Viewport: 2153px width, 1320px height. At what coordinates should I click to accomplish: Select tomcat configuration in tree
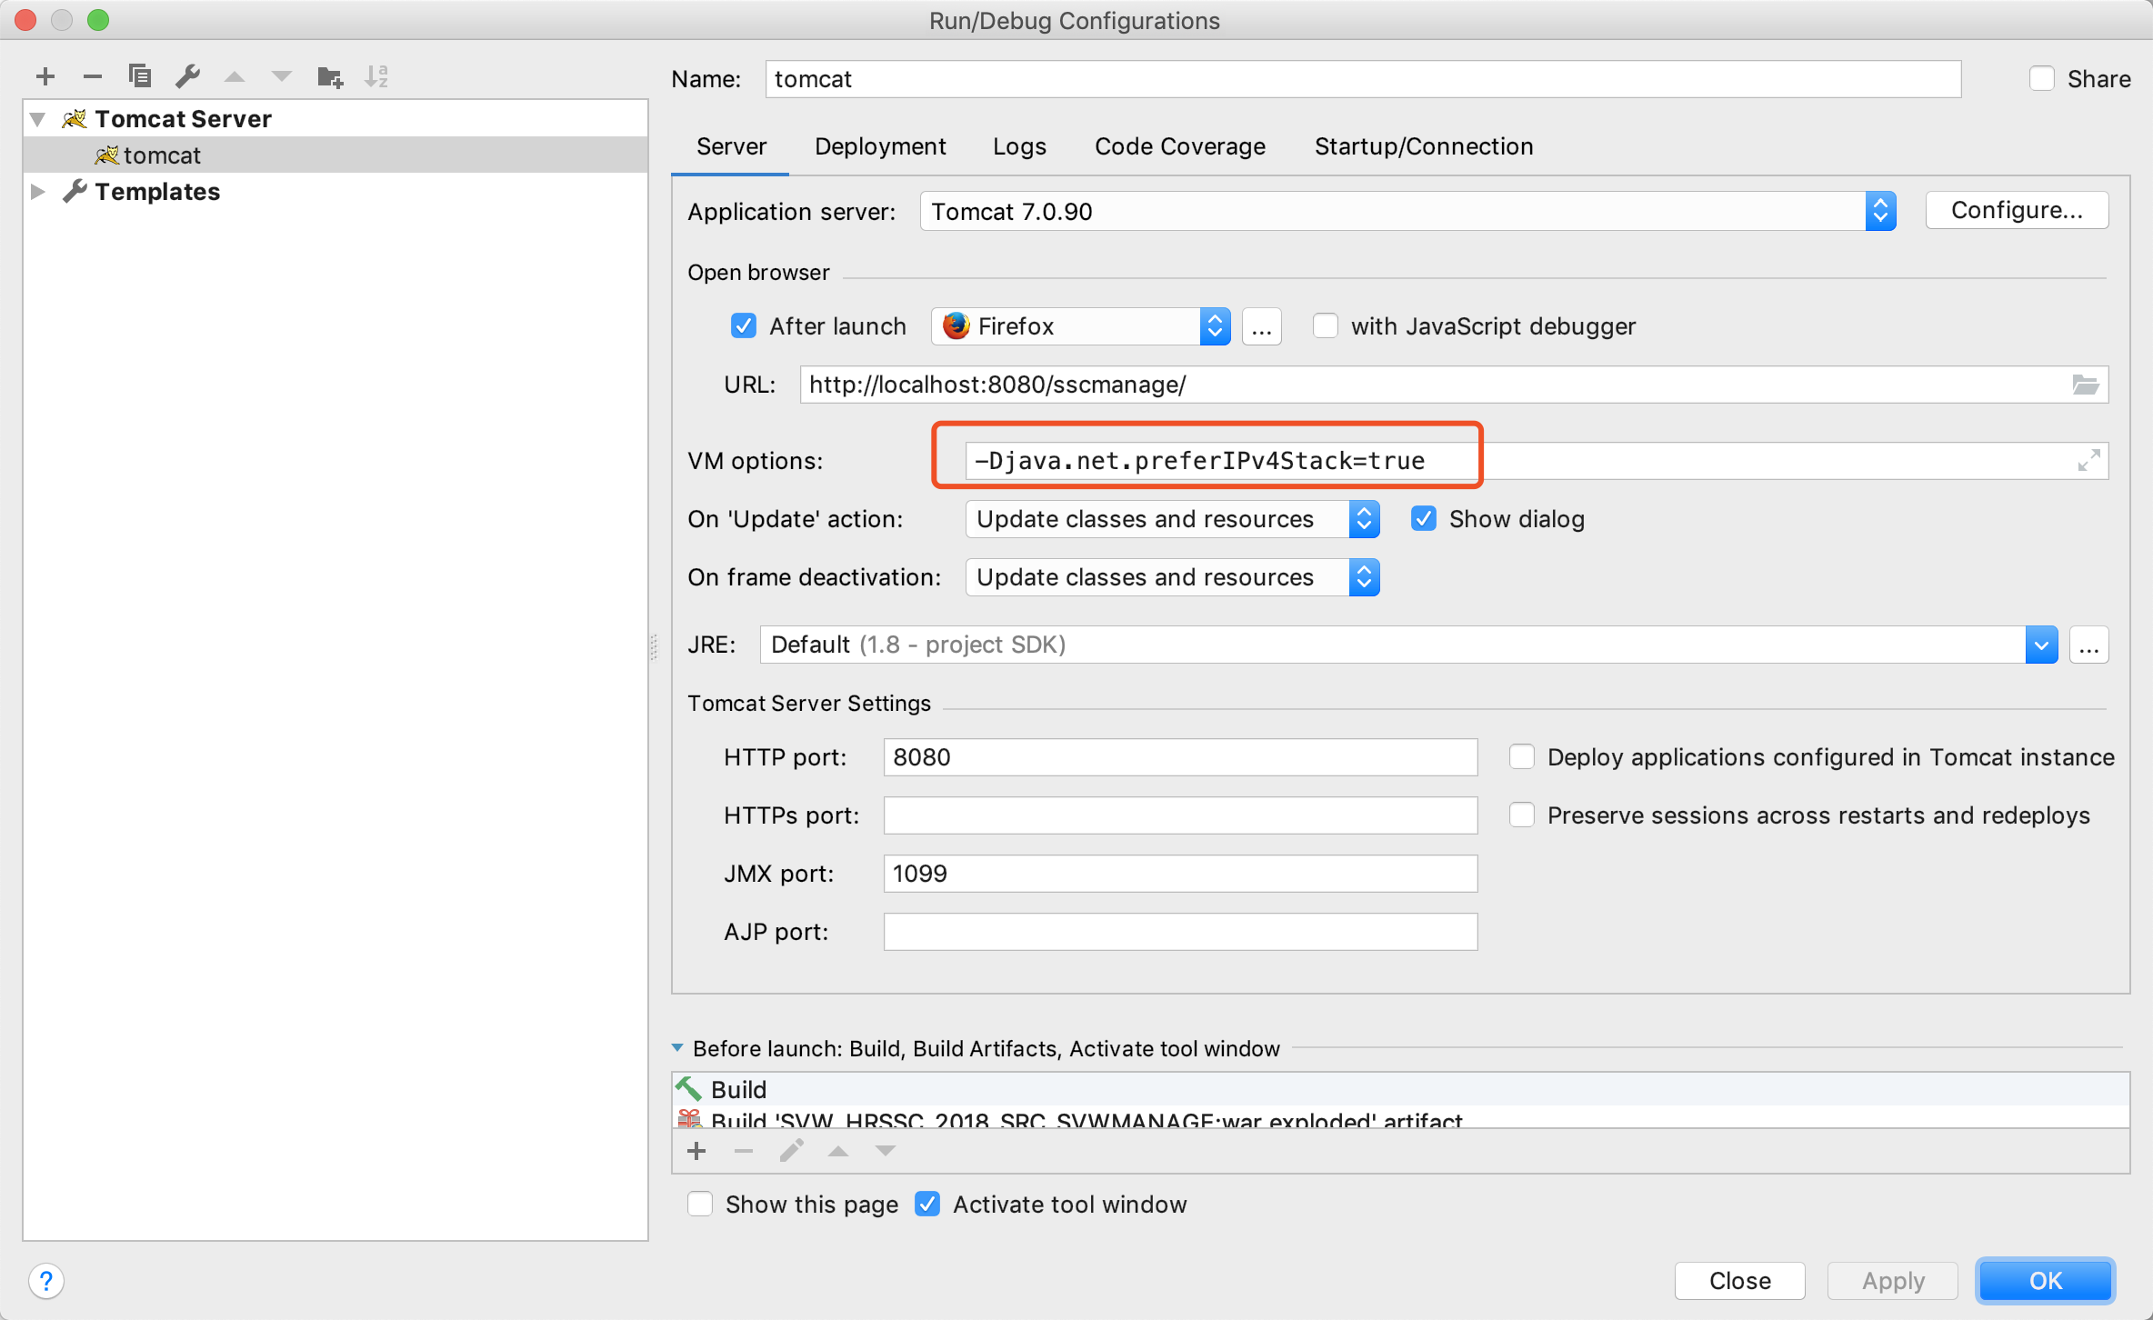pyautogui.click(x=335, y=155)
